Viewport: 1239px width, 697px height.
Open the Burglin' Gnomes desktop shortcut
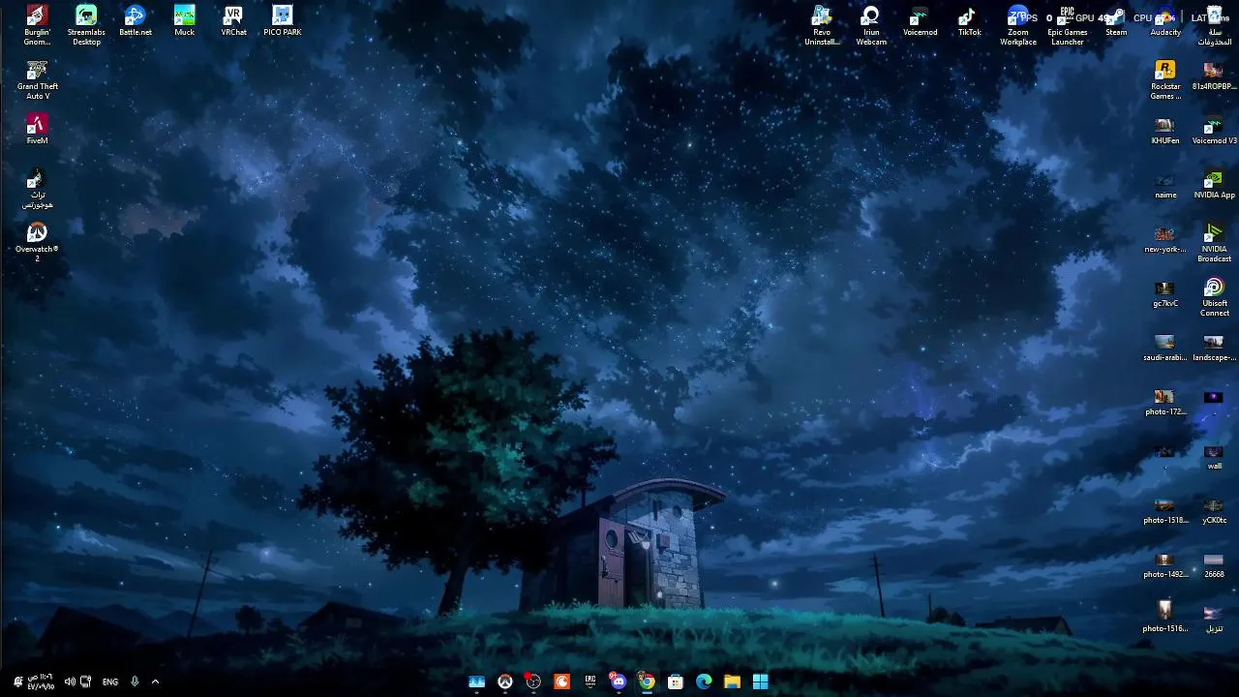37,25
